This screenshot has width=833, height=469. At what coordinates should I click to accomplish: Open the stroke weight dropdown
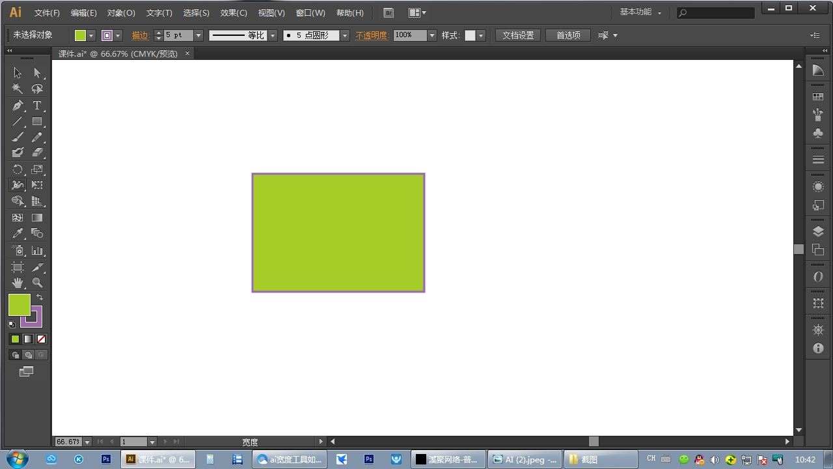tap(198, 36)
